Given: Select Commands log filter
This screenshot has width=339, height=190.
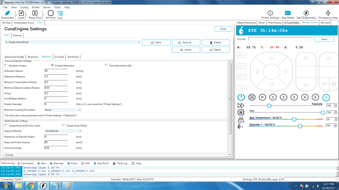Looking at the screenshot, I should pos(19,164).
